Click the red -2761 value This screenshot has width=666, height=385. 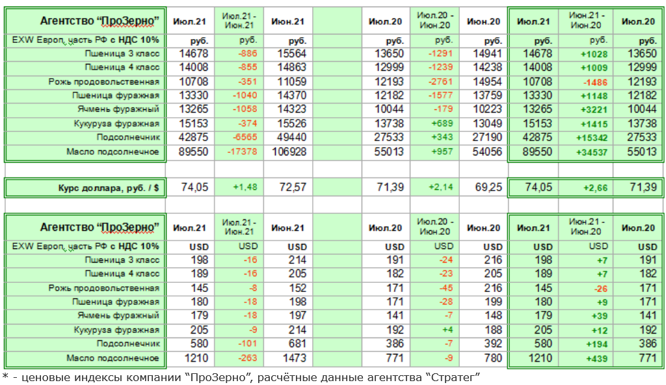coord(440,81)
